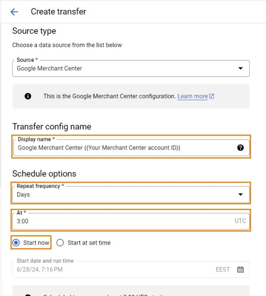Click the external link icon beside Learn more
The image size is (266, 296).
click(212, 96)
